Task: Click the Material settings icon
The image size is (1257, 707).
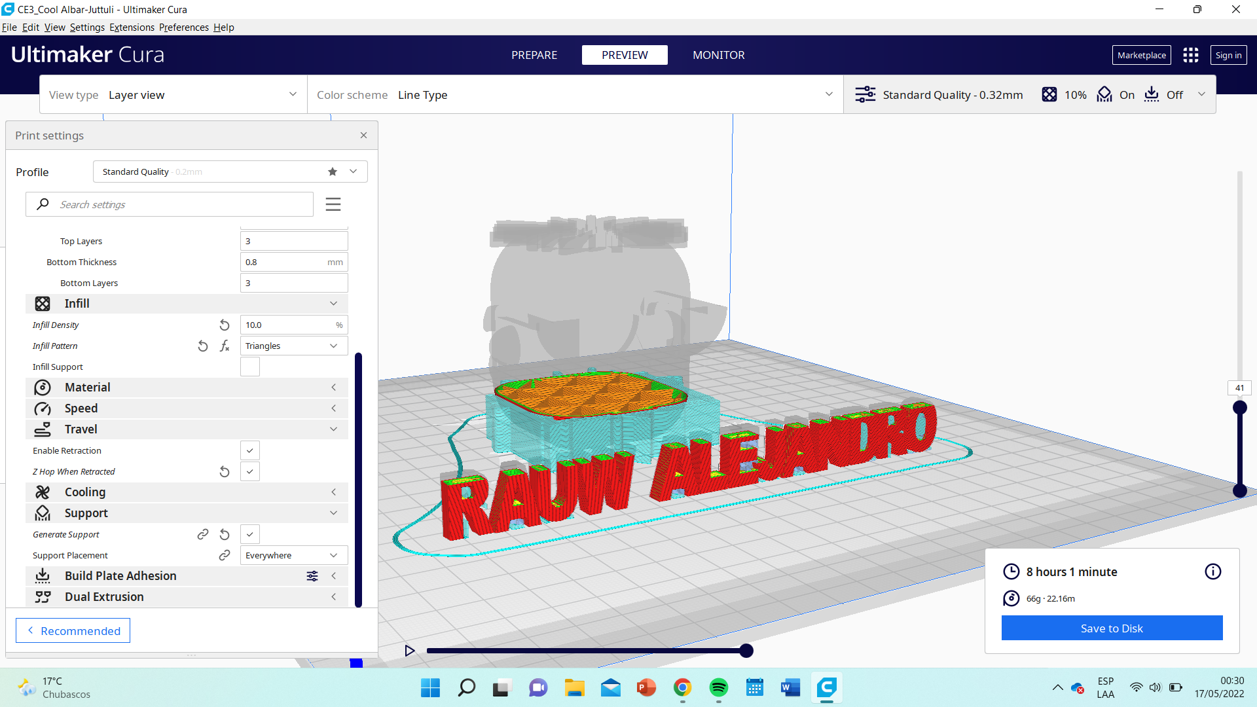Action: coord(43,387)
